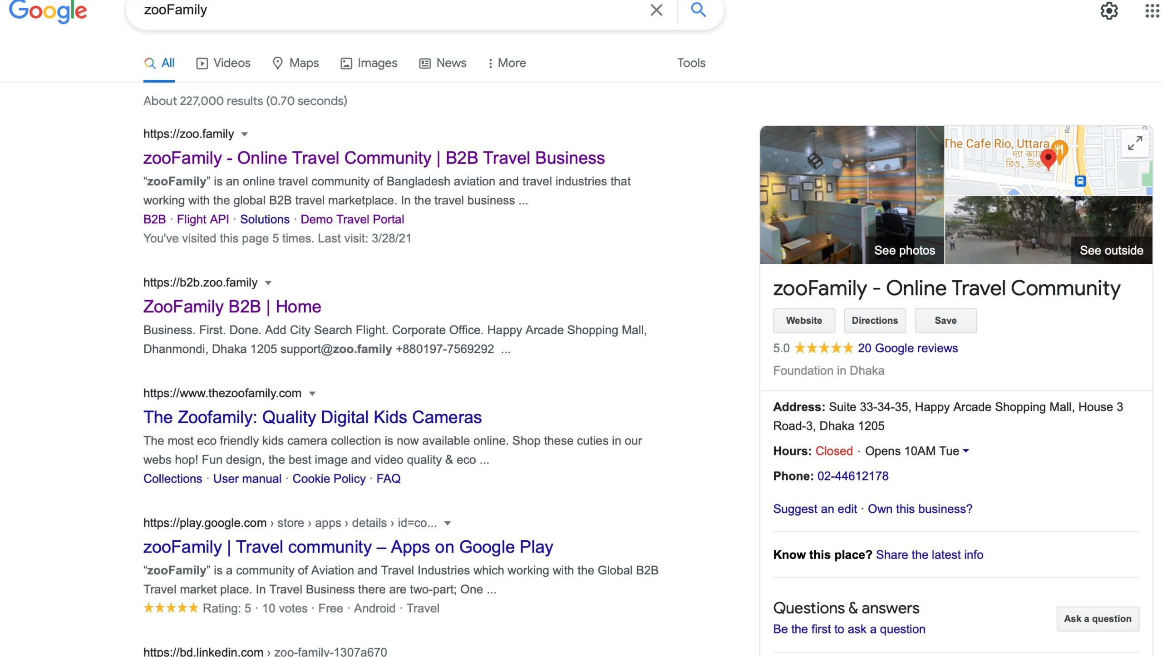Screen dimensions: 1162x657
Task: Click the red map pin marker
Action: (x=1048, y=160)
